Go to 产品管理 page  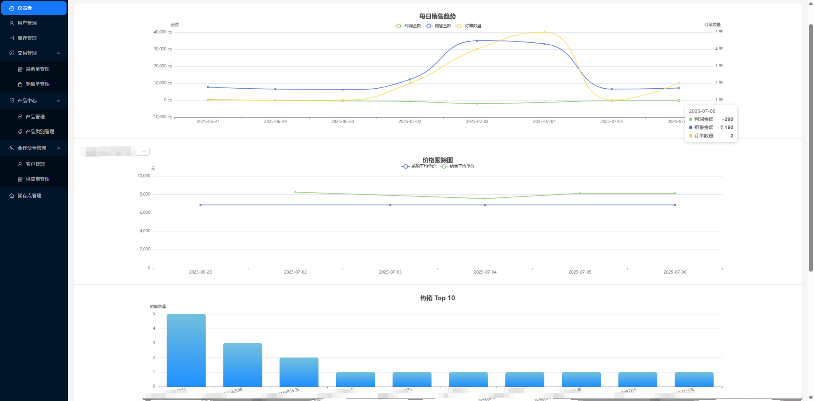35,117
